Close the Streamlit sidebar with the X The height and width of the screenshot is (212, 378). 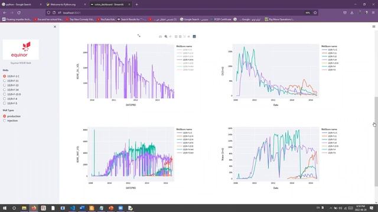pyautogui.click(x=55, y=26)
